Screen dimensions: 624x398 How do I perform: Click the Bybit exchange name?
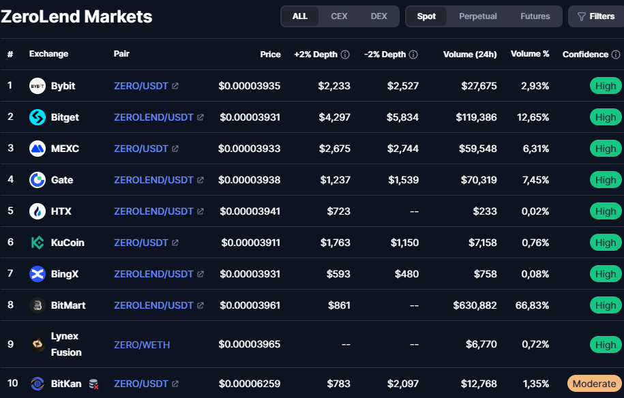point(63,86)
